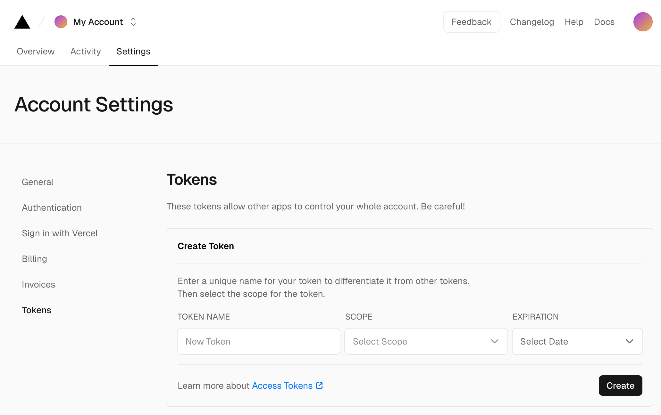Viewport: 661px width, 415px height.
Task: Go to General settings section
Action: click(38, 182)
